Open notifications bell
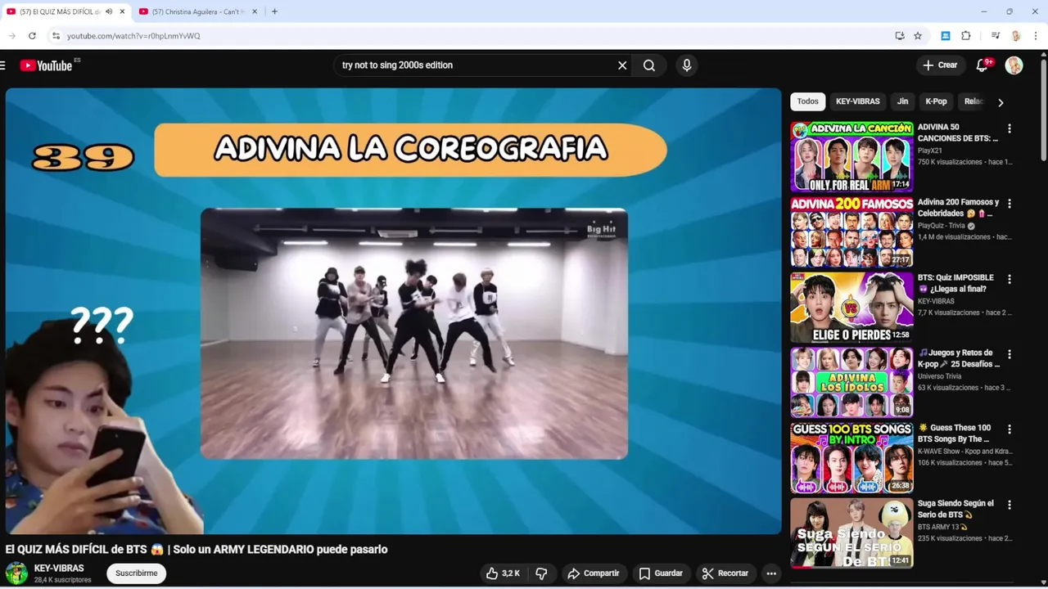 coord(982,65)
